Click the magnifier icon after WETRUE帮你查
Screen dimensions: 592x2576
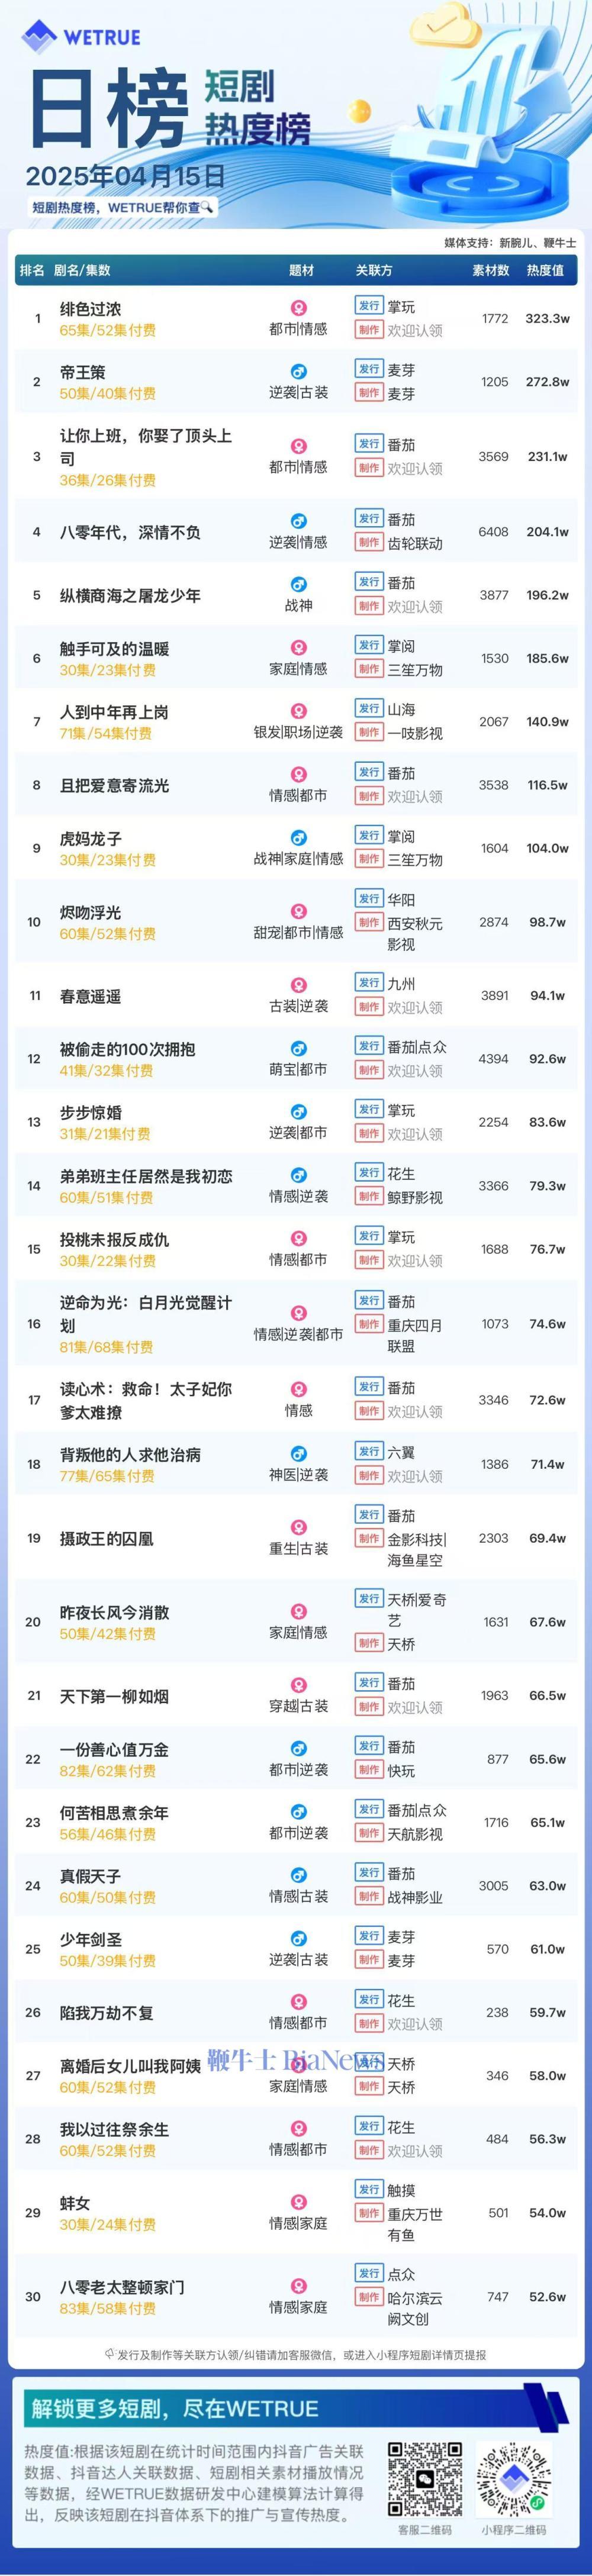[x=207, y=207]
